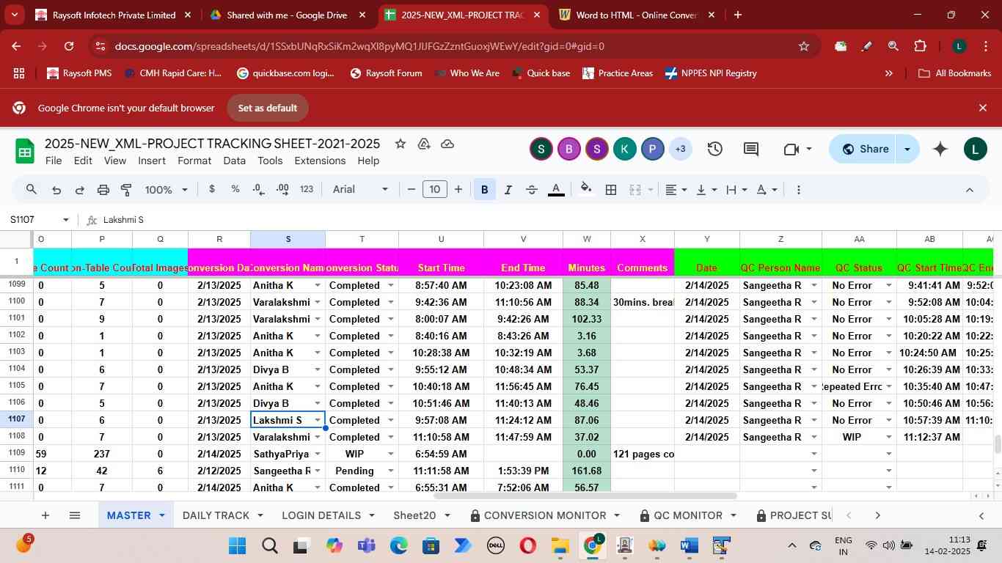Open the File menu
The image size is (1002, 563).
53,161
